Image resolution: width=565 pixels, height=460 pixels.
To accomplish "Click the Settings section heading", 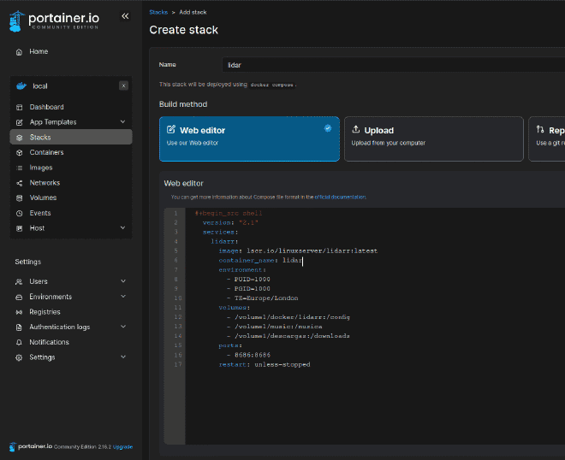I will 27,262.
